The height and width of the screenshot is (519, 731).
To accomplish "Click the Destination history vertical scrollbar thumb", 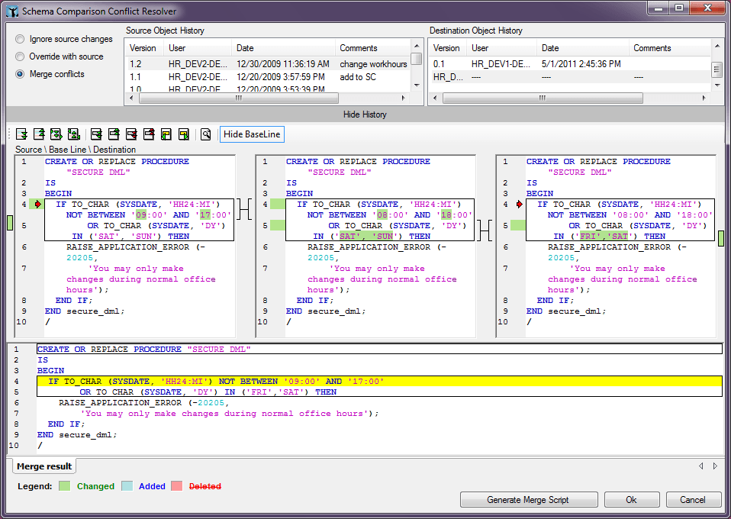I will click(x=717, y=69).
